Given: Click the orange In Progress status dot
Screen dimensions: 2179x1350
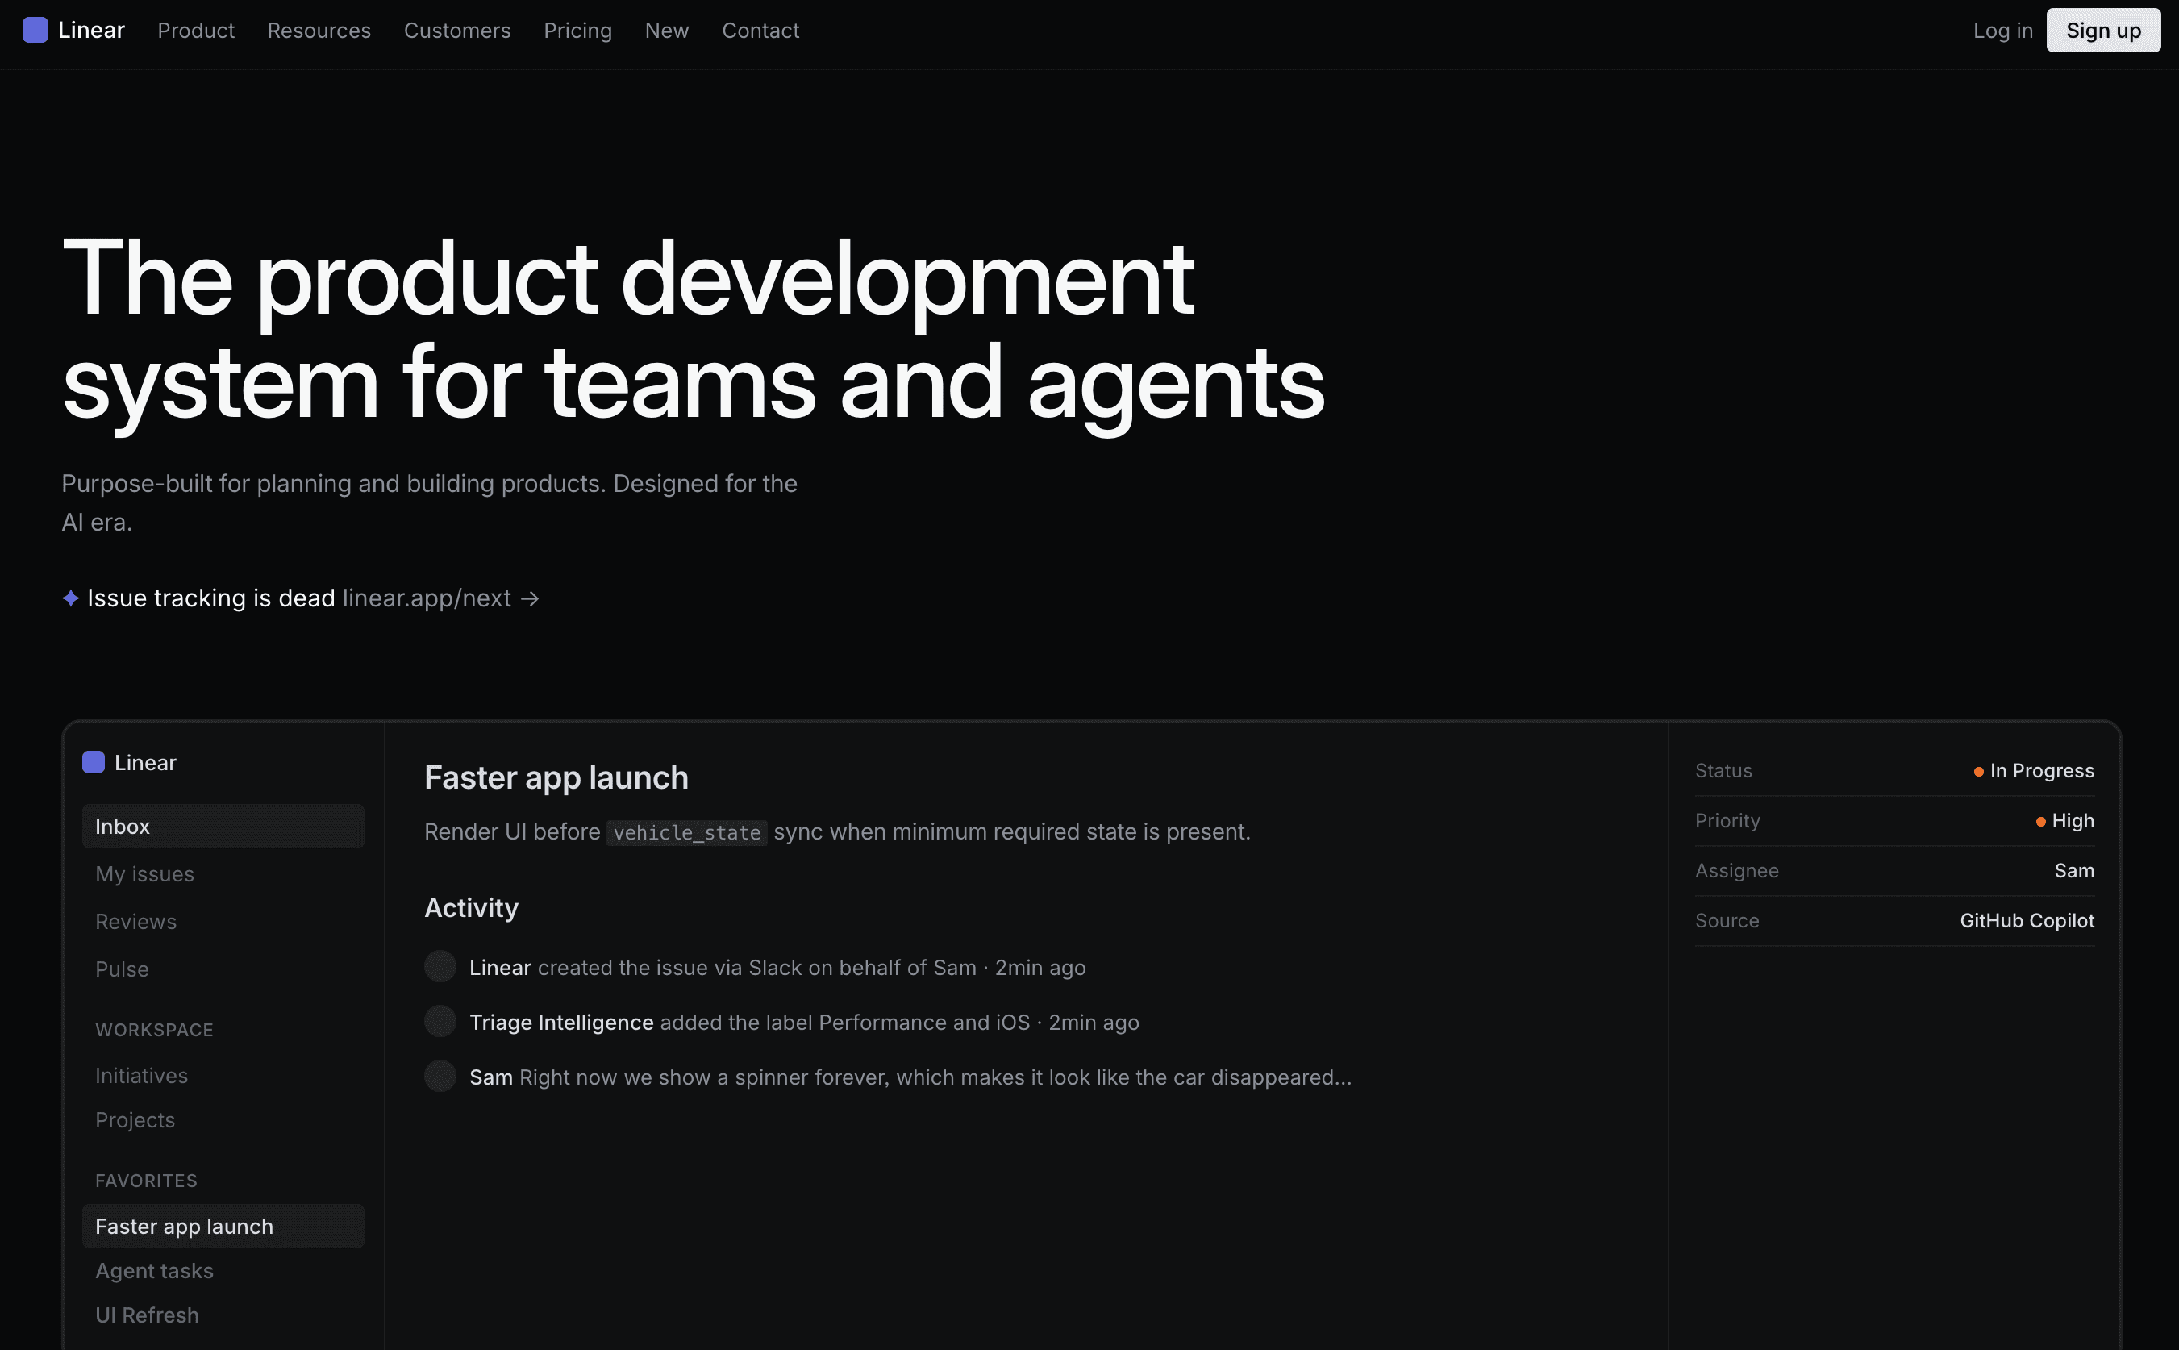Looking at the screenshot, I should pyautogui.click(x=1978, y=772).
